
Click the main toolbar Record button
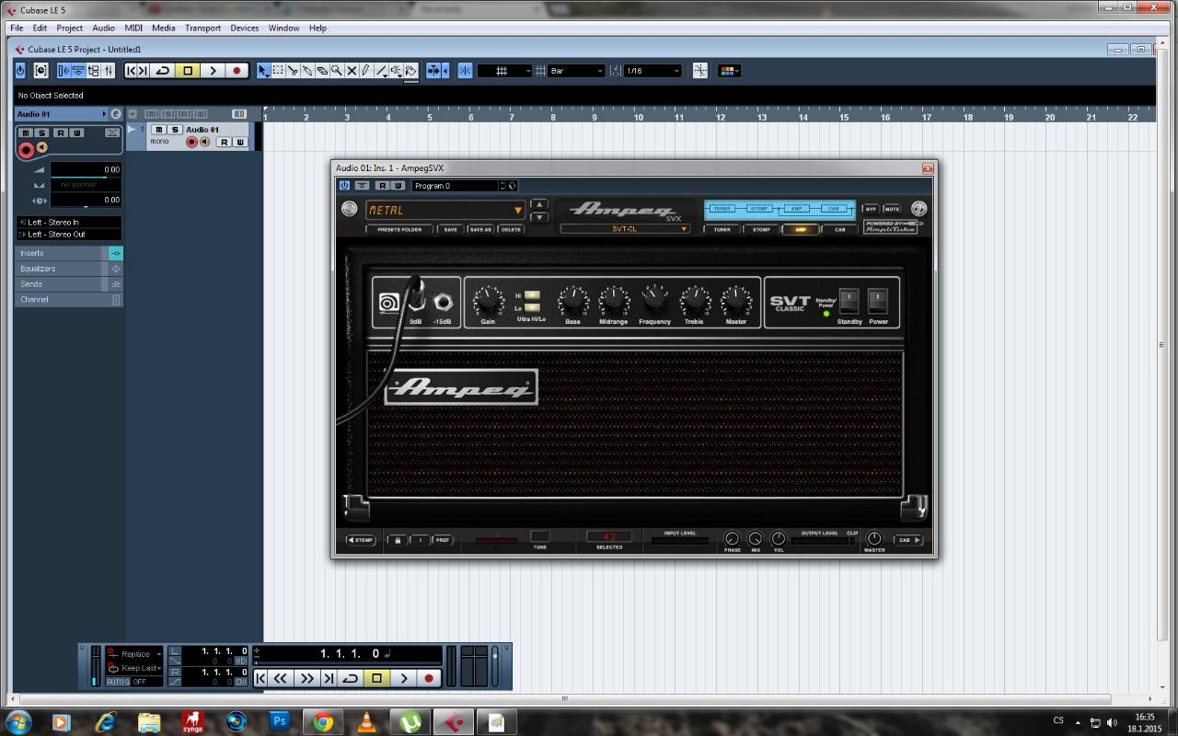tap(237, 71)
